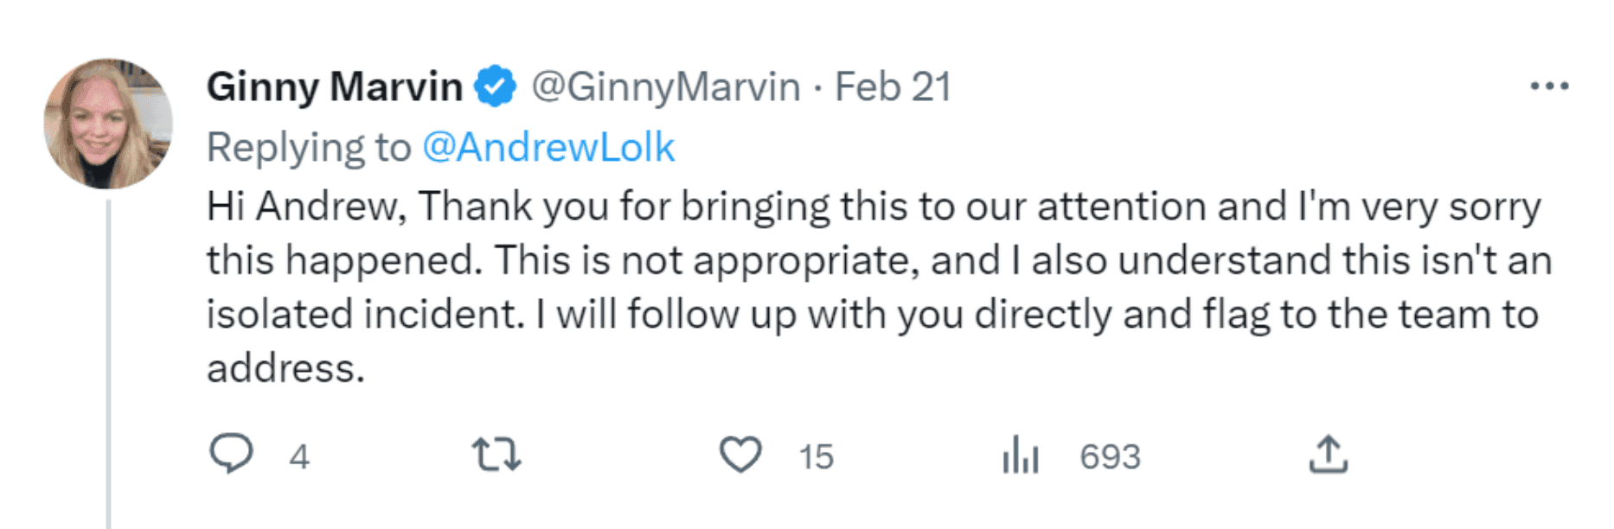Click the 'Replying to' label text
The width and height of the screenshot is (1614, 529).
(308, 147)
